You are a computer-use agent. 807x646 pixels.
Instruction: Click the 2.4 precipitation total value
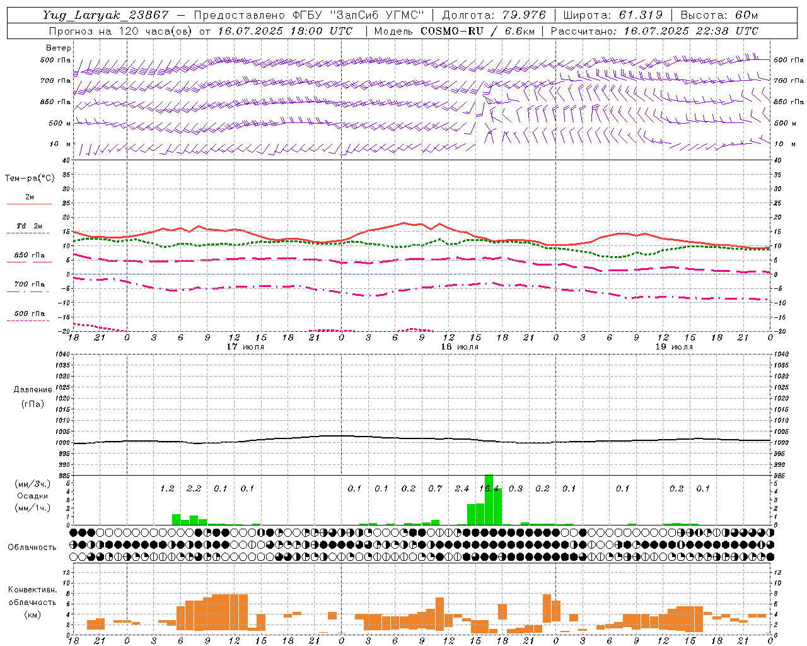[462, 488]
